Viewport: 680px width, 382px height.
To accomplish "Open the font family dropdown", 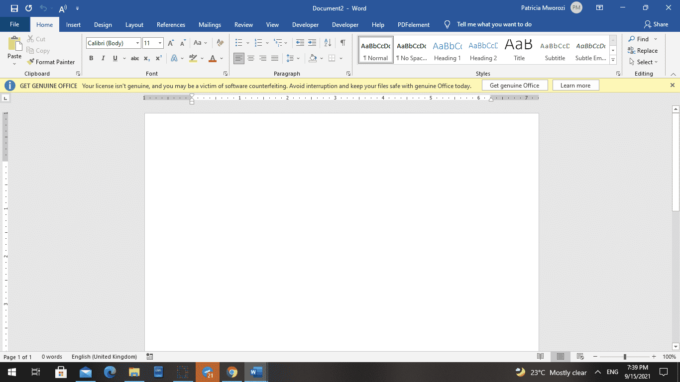I will 137,43.
